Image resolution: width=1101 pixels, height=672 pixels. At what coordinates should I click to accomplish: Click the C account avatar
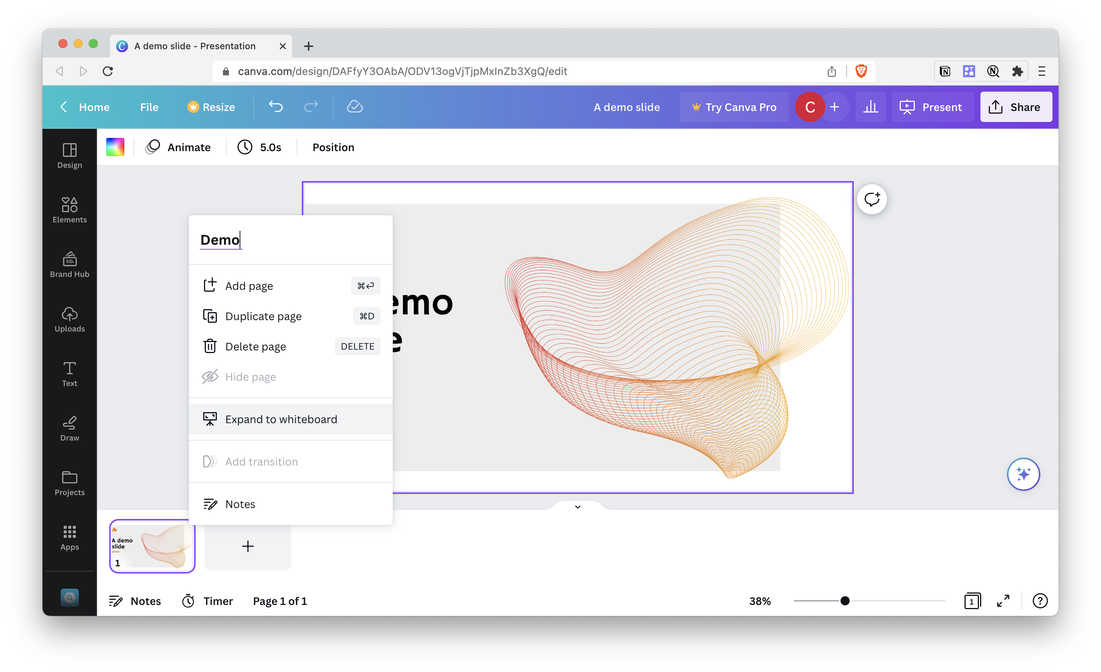pos(810,107)
